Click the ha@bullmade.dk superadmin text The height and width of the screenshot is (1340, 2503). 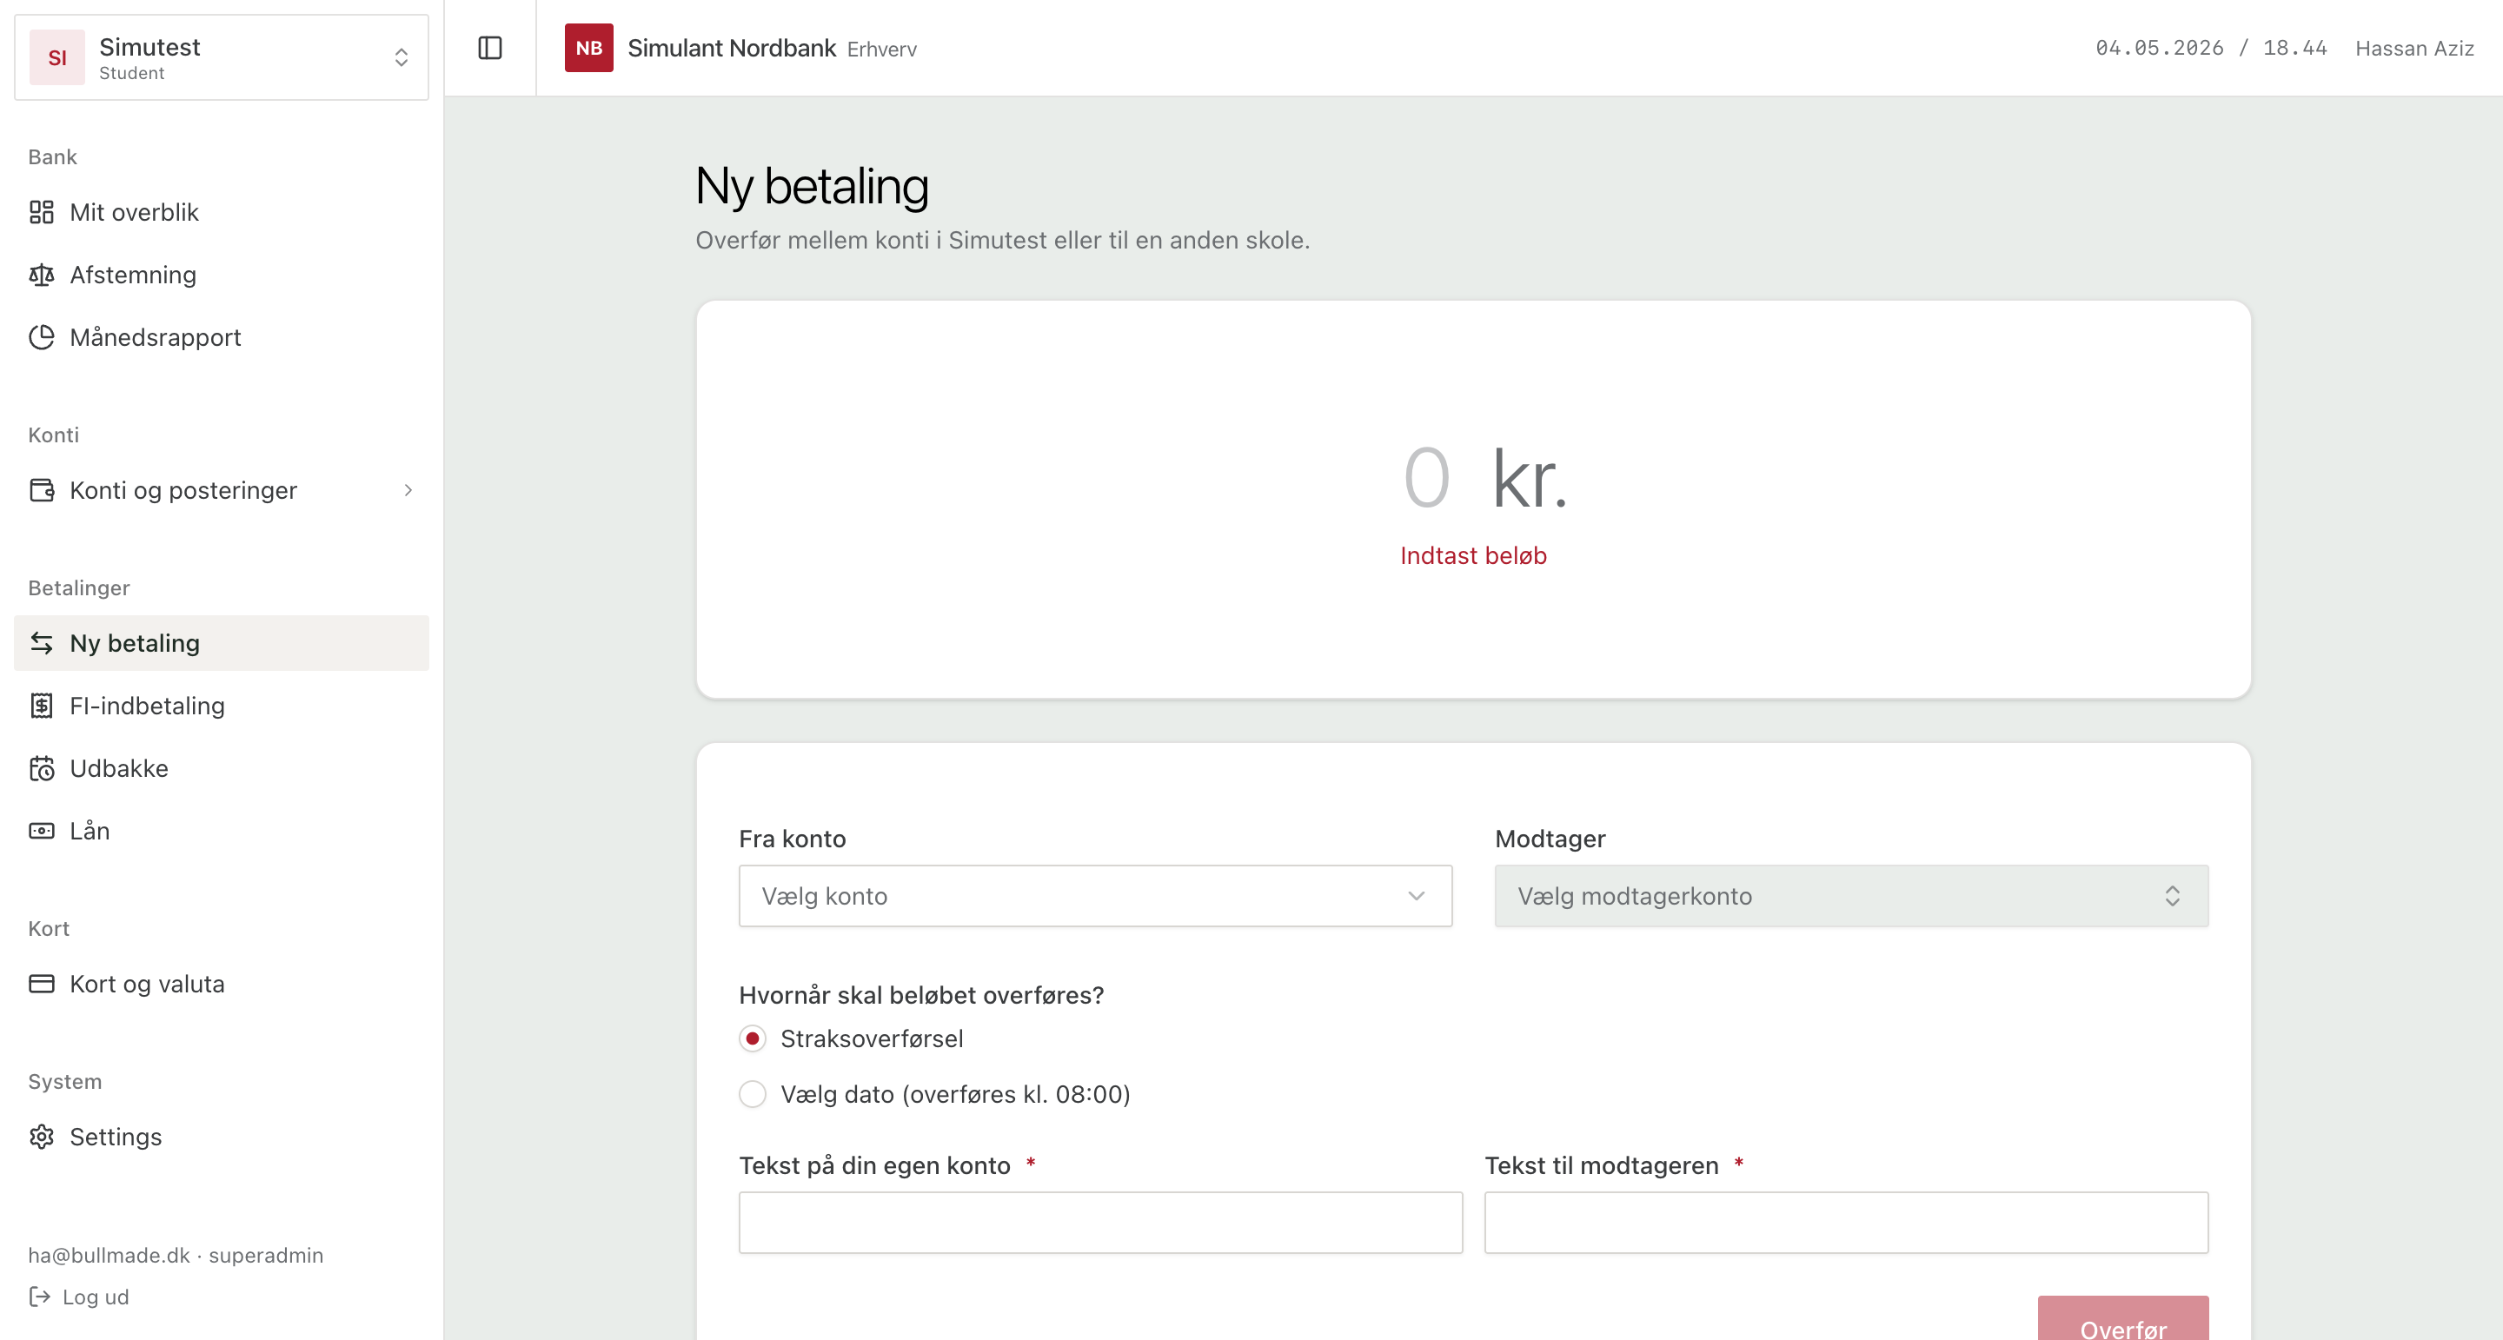[x=176, y=1255]
